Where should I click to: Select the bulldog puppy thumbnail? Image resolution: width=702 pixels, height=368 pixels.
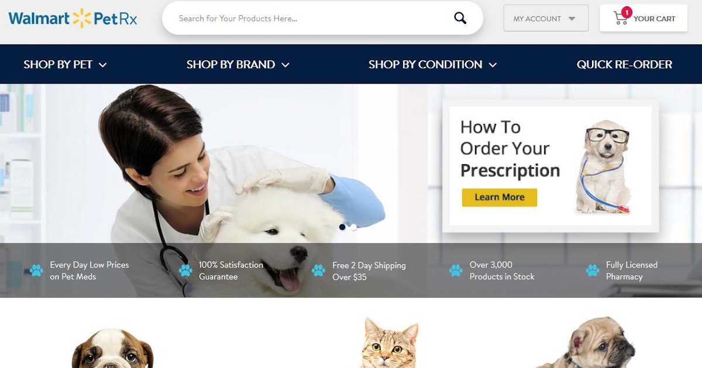[x=112, y=348]
